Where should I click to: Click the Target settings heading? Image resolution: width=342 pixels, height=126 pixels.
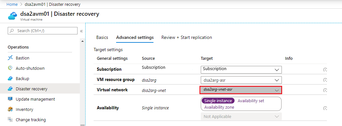coord(108,50)
